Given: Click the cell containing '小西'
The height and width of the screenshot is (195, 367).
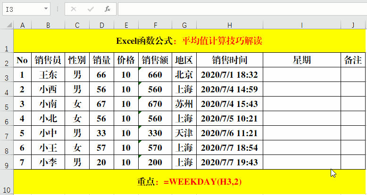Looking at the screenshot, I should click(48, 89).
